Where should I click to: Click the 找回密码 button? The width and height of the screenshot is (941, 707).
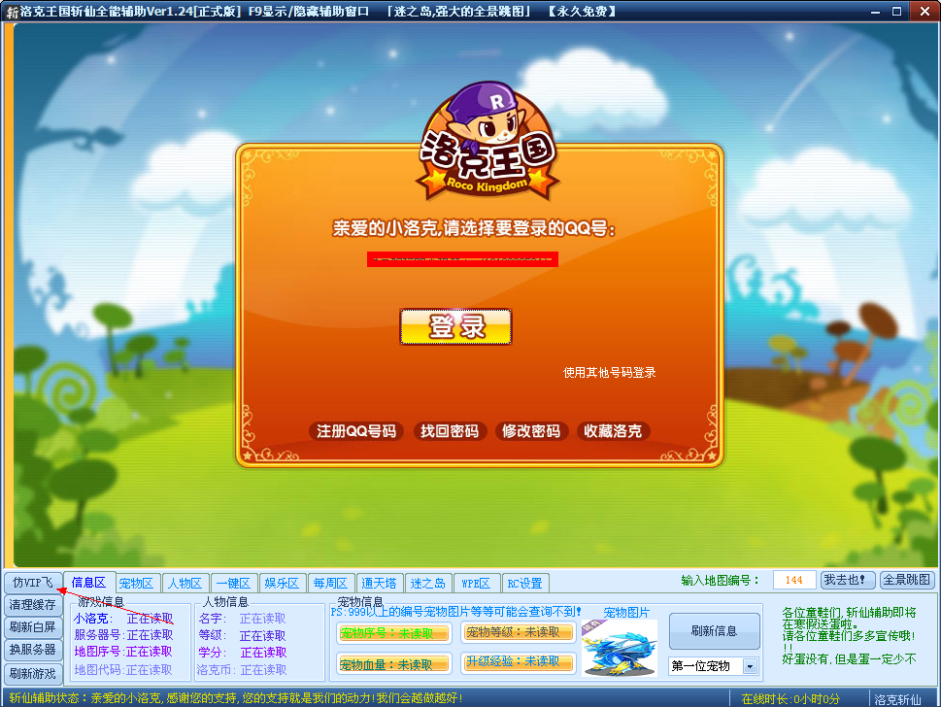450,431
